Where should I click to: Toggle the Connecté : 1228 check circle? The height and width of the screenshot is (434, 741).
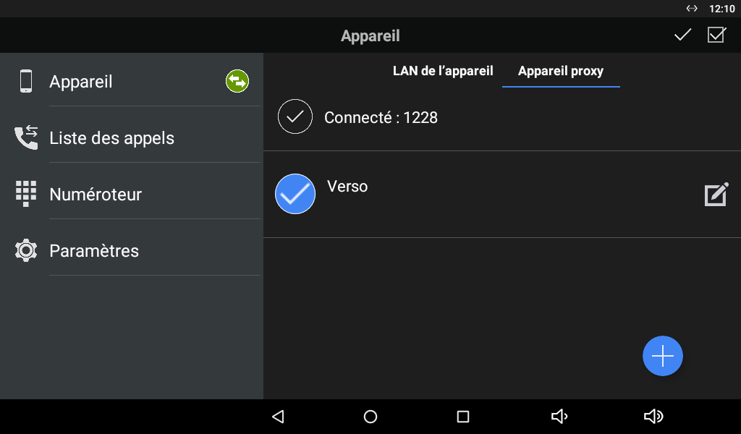click(295, 116)
